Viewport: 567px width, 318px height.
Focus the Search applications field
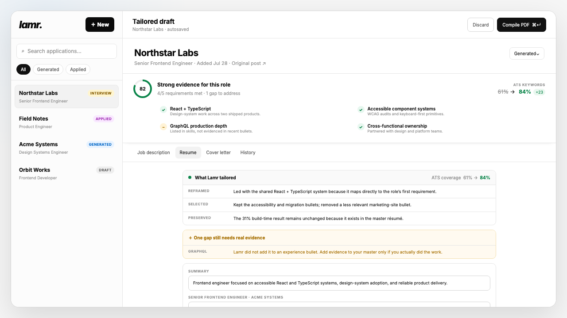pyautogui.click(x=66, y=51)
